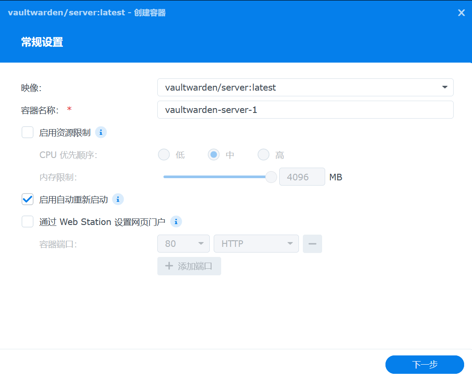The image size is (472, 376).
Task: Open the vaultwarden/server:latest image dropdown
Action: coord(306,88)
